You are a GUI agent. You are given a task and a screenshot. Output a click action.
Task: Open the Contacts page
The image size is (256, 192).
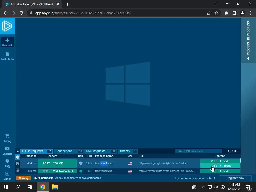click(x=7, y=151)
